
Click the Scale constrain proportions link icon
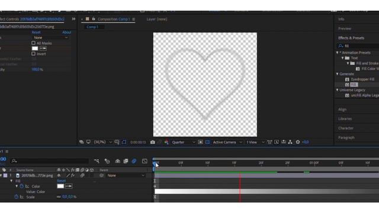[59, 197]
